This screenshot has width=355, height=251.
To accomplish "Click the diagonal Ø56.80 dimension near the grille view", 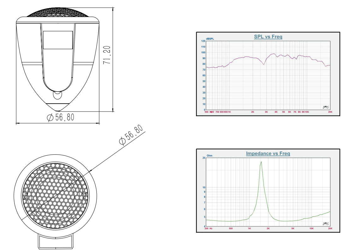I will pos(131,135).
